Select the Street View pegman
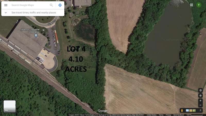 pos(182,111)
